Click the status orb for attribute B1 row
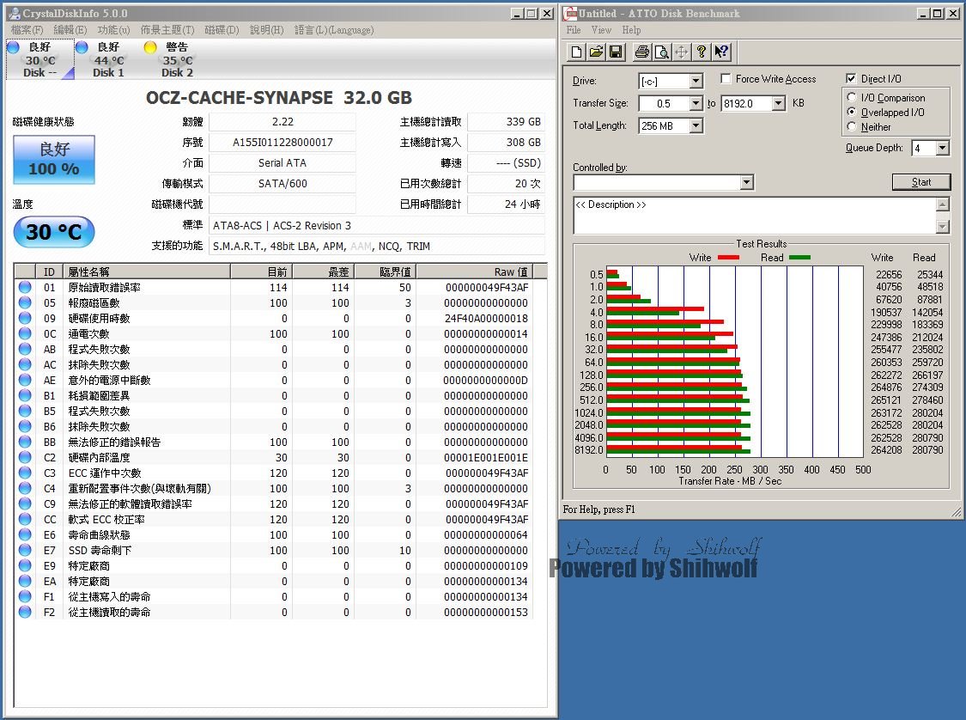Screen dimensions: 966x720 (25, 396)
